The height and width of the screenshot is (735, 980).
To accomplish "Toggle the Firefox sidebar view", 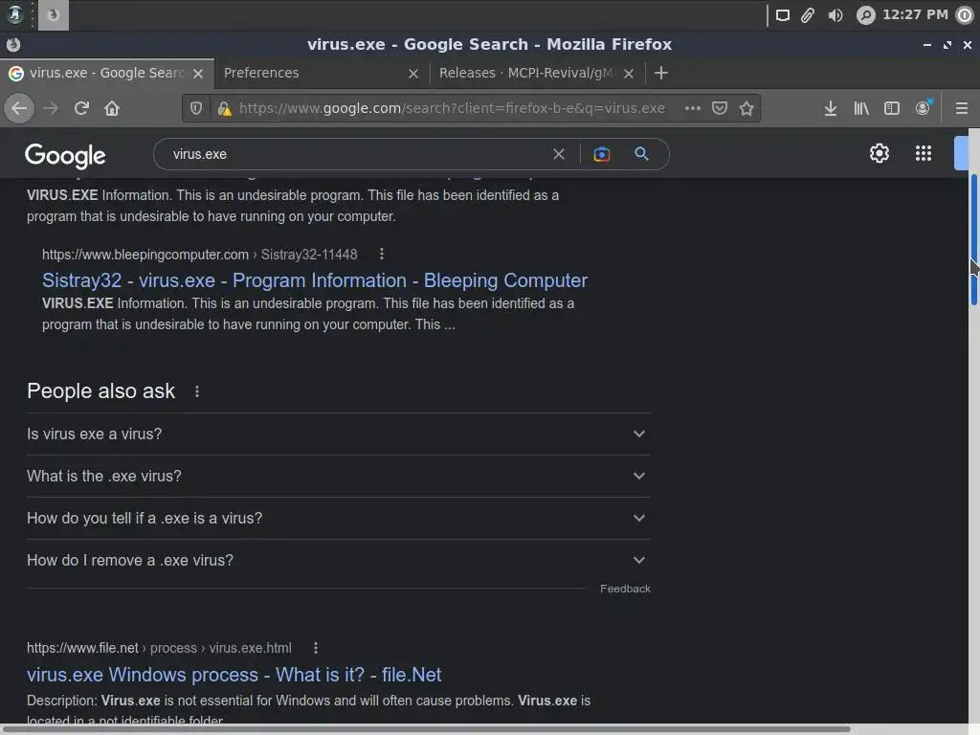I will [x=892, y=108].
